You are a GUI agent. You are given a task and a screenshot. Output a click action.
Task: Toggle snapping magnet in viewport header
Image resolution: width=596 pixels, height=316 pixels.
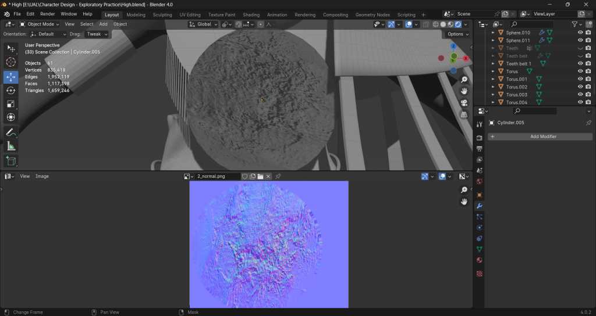(x=238, y=24)
